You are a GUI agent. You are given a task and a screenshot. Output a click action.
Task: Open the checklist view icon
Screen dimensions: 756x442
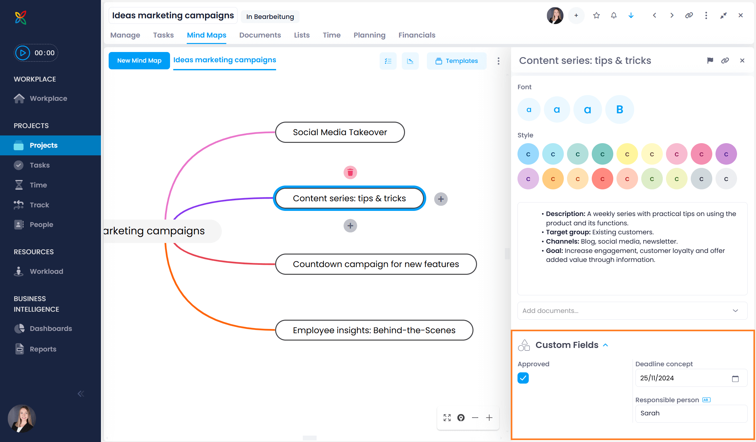(388, 61)
